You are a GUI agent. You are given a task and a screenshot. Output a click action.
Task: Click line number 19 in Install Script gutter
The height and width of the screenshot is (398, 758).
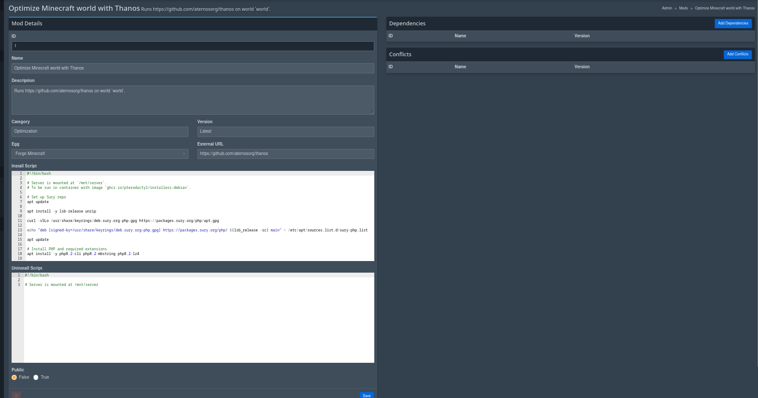point(20,258)
